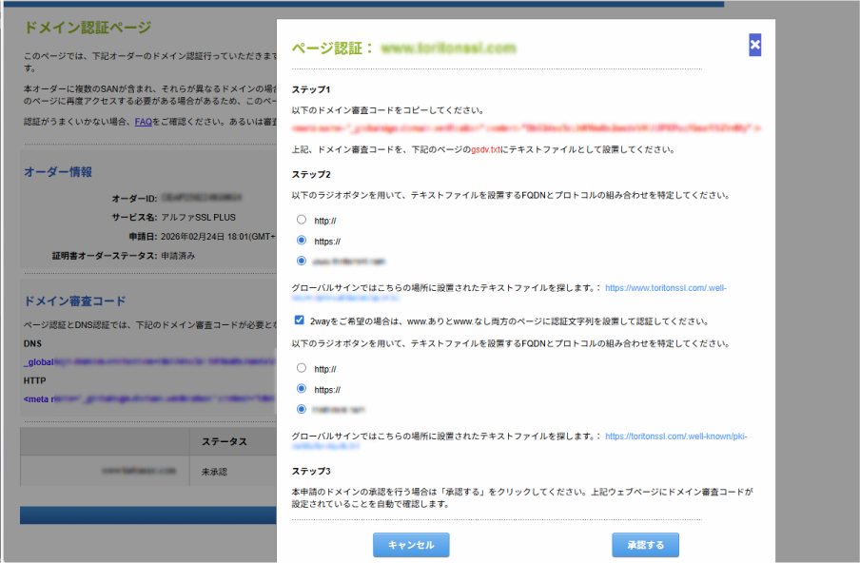Click the オーダー情報 section heading
Screen dimensions: 860x563
[58, 172]
